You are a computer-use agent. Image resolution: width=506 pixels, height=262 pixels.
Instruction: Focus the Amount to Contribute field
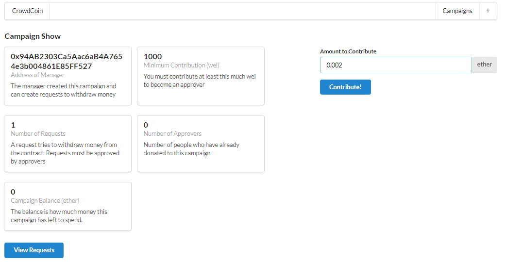[395, 65]
